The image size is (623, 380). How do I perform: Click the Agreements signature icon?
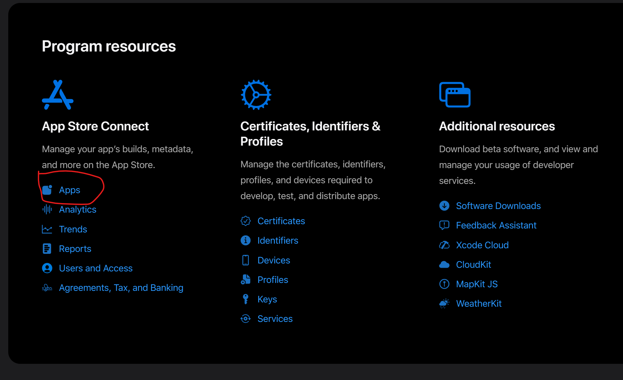pos(47,288)
